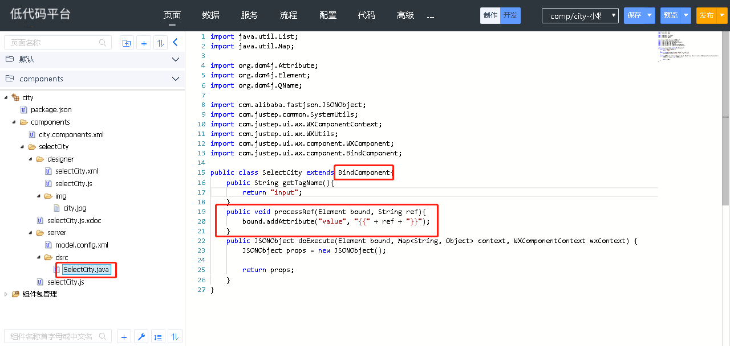Click the list-order icon in the bottom toolbar
The image size is (730, 346).
[158, 336]
